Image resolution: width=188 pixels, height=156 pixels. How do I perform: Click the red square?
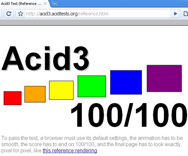pyautogui.click(x=13, y=98)
